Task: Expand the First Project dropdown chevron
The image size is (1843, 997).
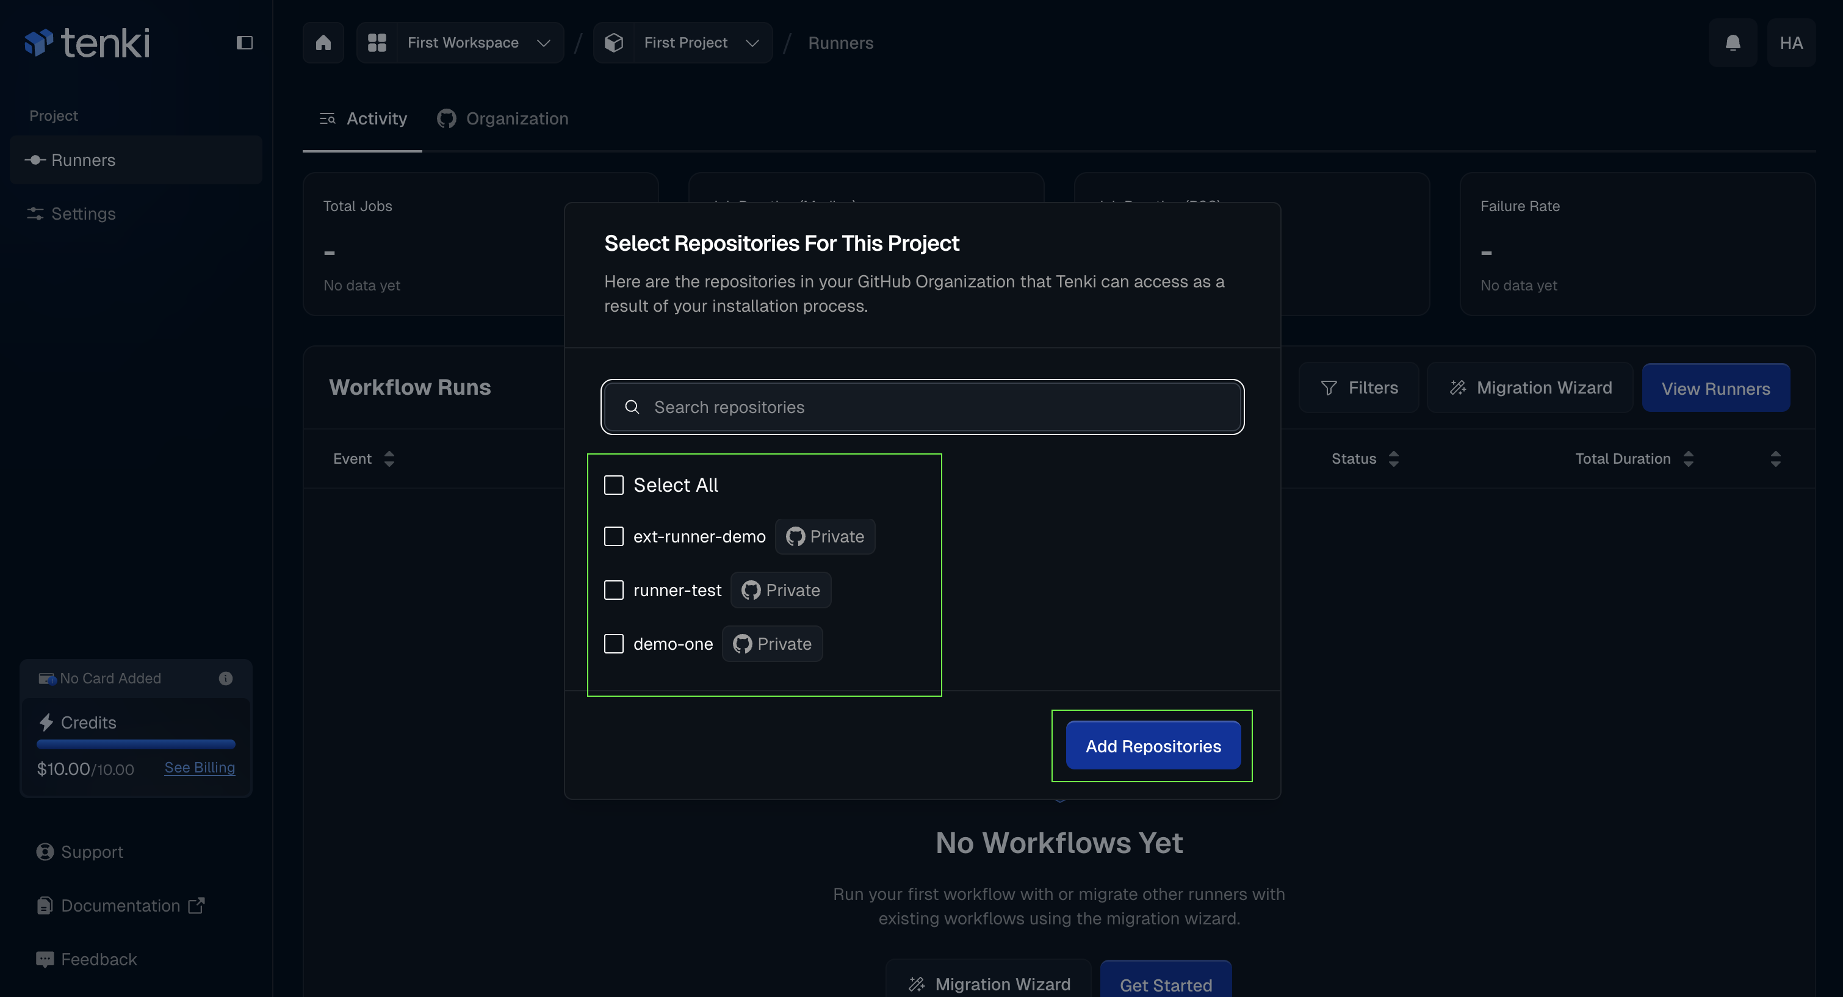Action: (x=752, y=43)
